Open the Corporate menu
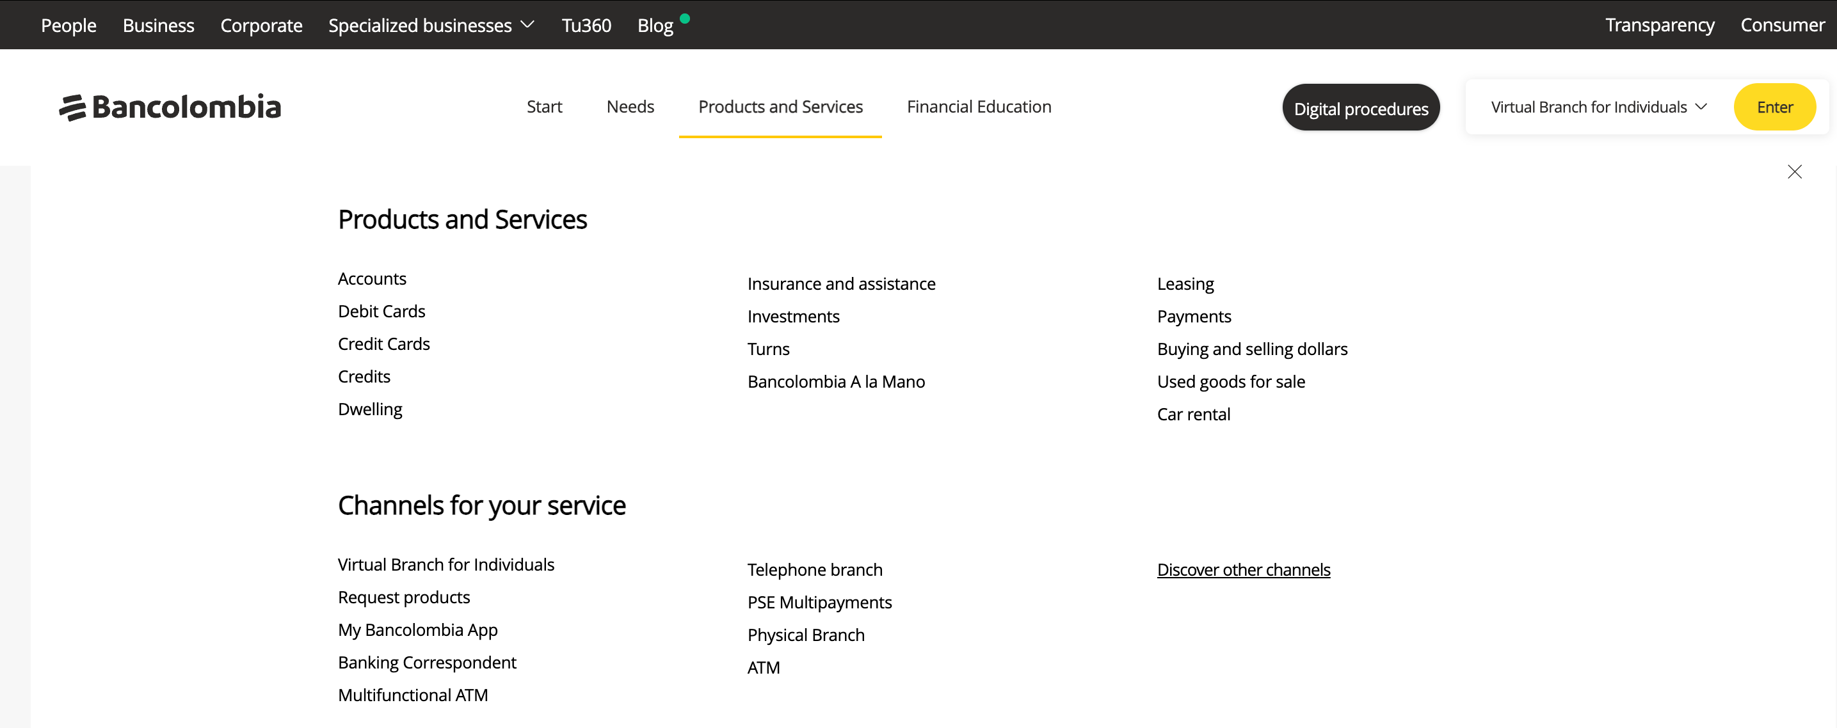Screen dimensions: 1837x728 [x=261, y=25]
